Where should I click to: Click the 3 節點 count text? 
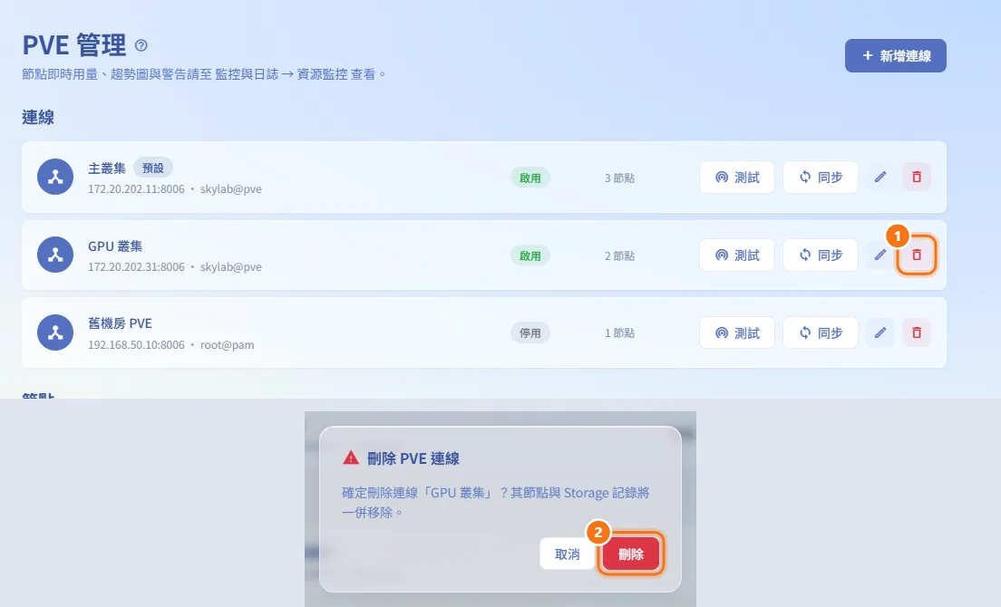[x=619, y=178]
